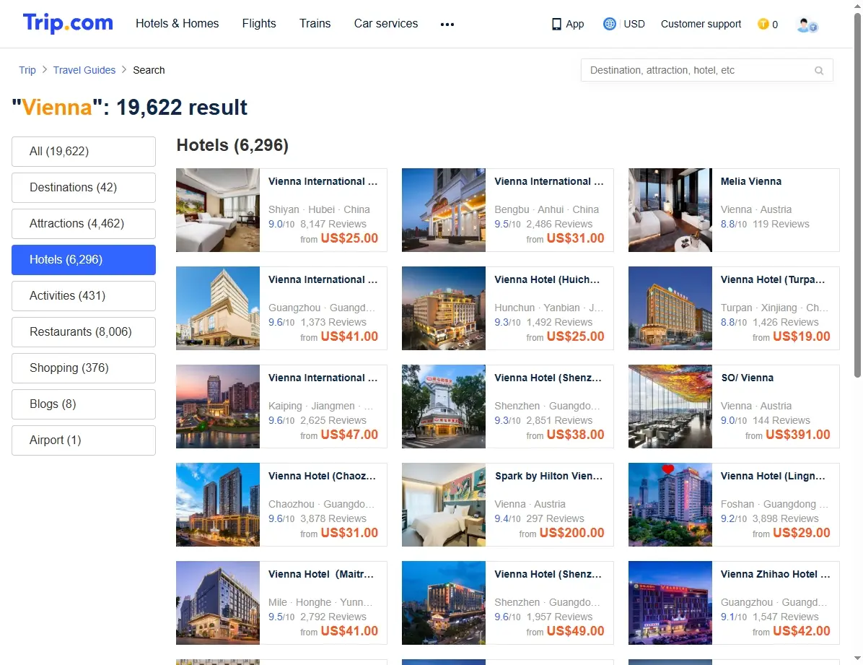Click the page vertical scrollbar

(857, 194)
